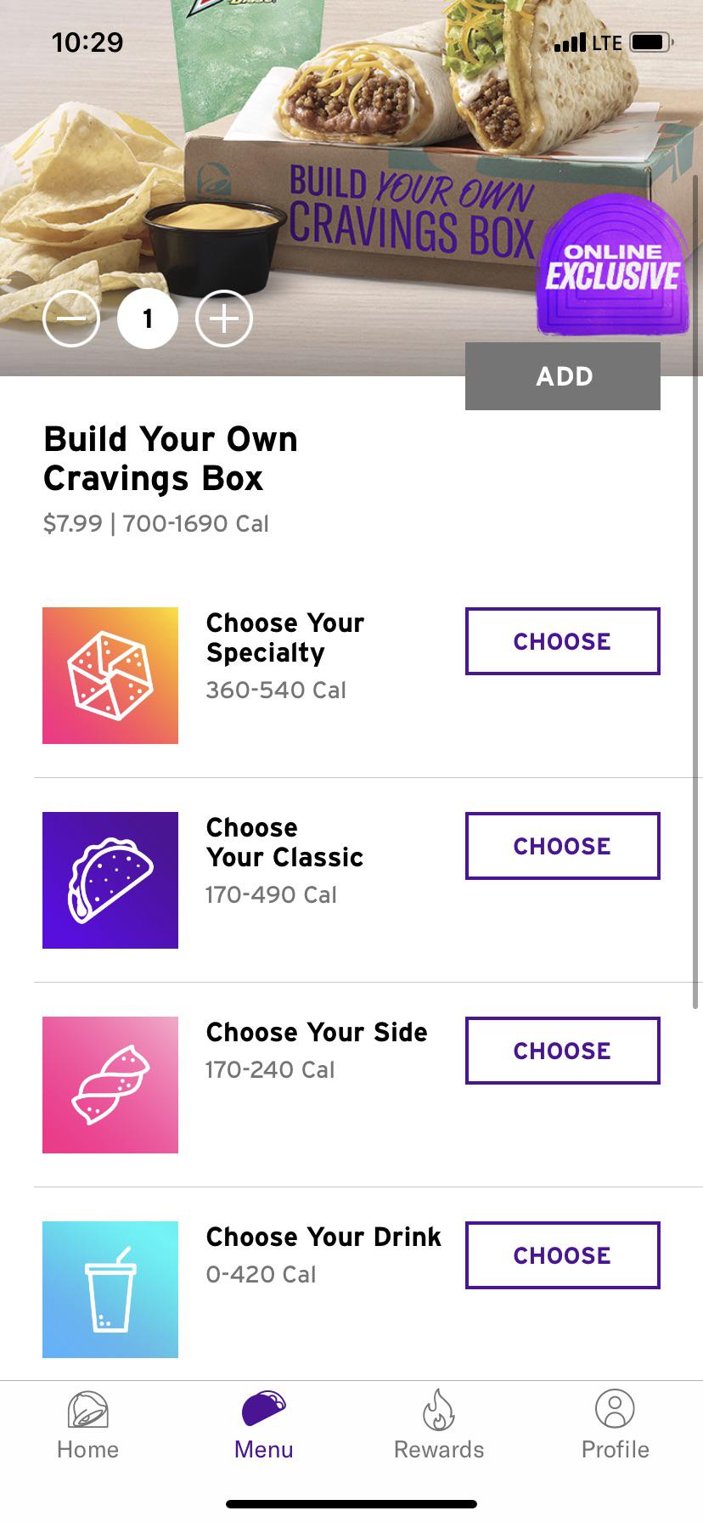Click CHOOSE for Choose Your Side
This screenshot has width=703, height=1522.
tap(562, 1051)
